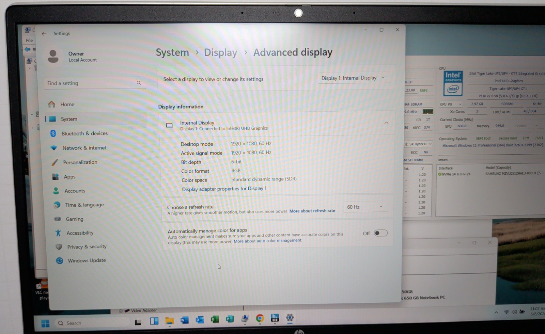Open Task View on the taskbar

pos(138,322)
